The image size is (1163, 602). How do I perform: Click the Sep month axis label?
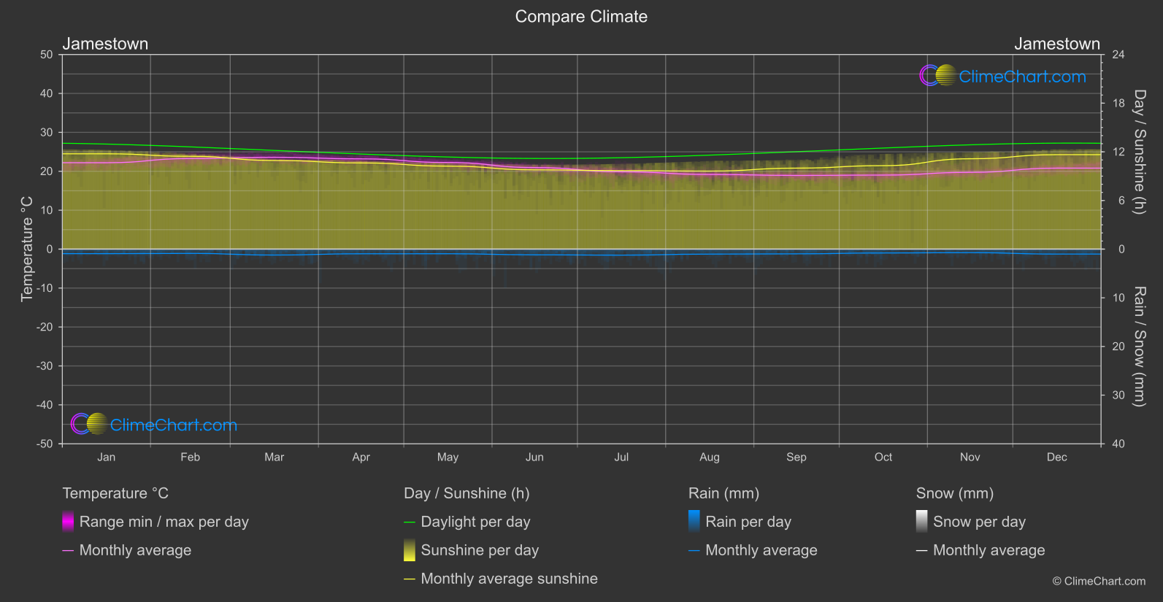pos(797,458)
